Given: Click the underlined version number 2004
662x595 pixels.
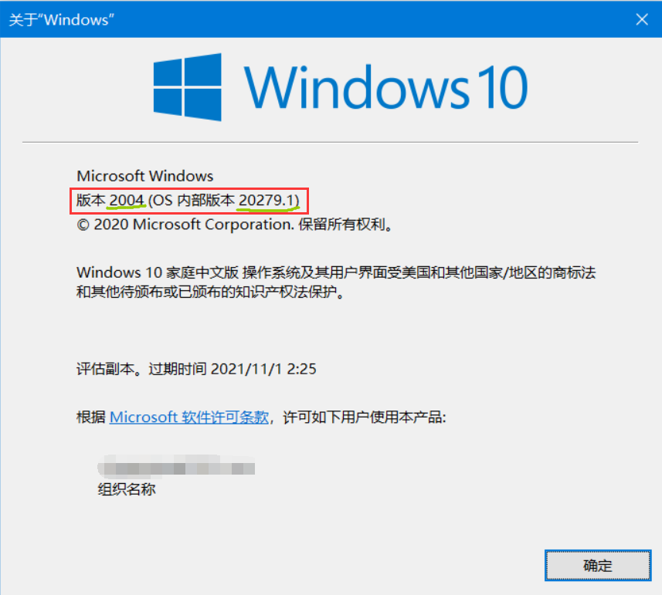Looking at the screenshot, I should coord(127,200).
